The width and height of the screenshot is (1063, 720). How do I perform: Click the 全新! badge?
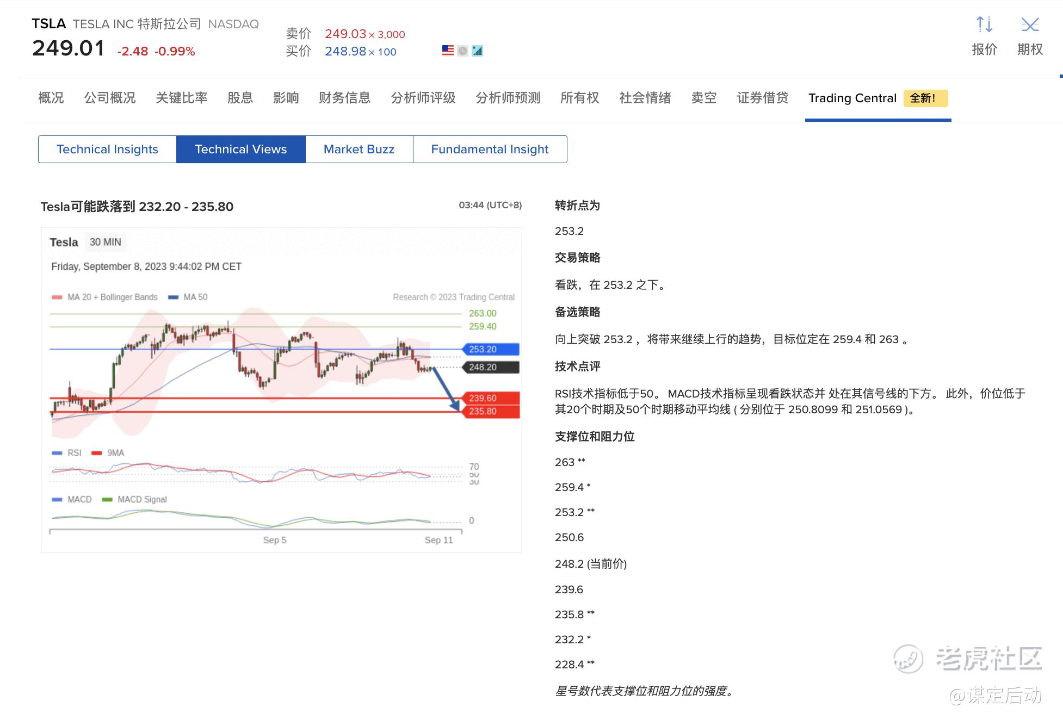click(x=926, y=98)
